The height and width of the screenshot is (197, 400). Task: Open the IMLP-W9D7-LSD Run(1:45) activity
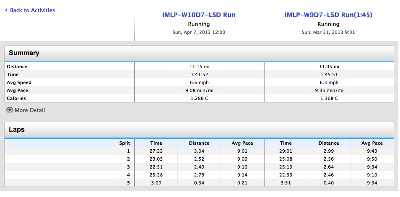(x=328, y=15)
